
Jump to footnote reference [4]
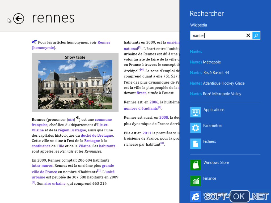(x=142, y=70)
